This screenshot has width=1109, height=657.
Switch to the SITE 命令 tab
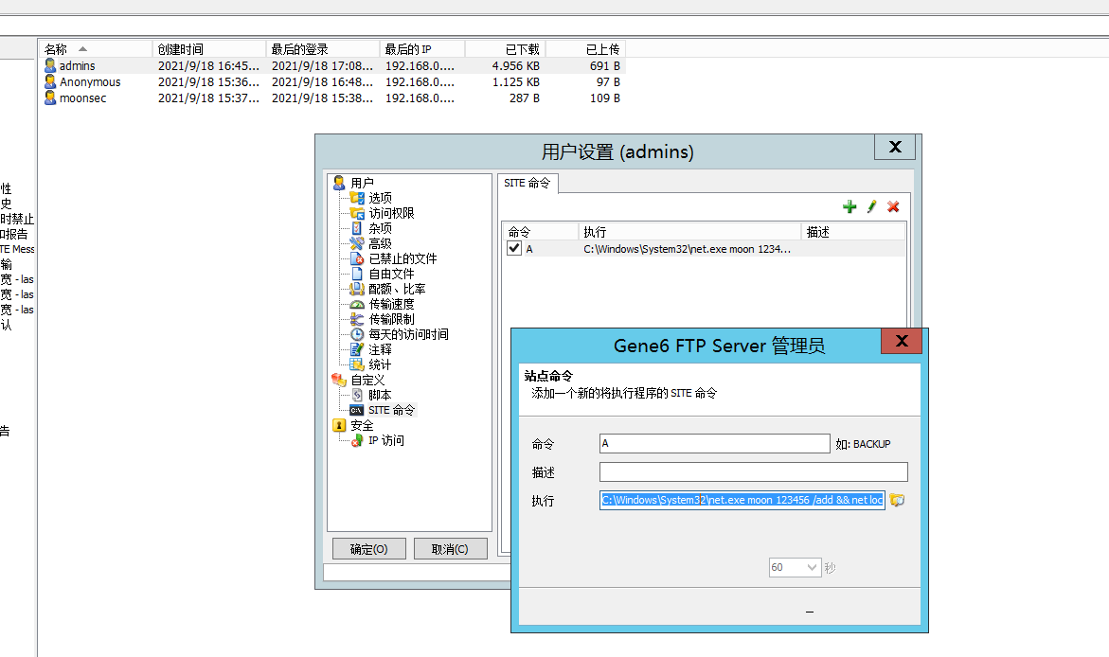point(527,183)
